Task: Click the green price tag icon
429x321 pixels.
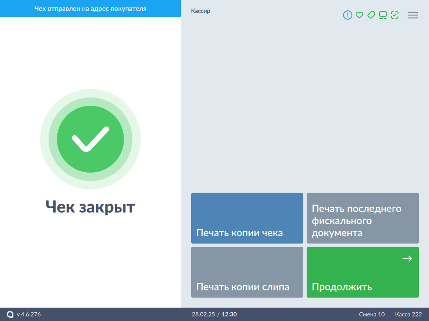Action: 371,15
